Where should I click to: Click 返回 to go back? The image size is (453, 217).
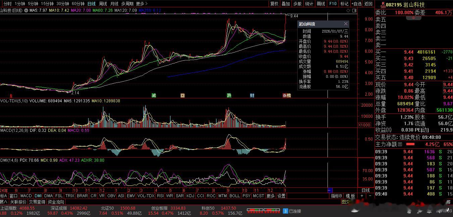368,4
